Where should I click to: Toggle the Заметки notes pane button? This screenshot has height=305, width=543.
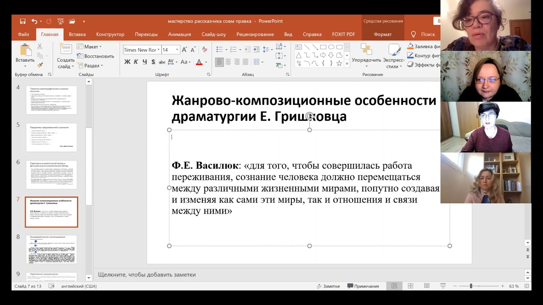328,286
